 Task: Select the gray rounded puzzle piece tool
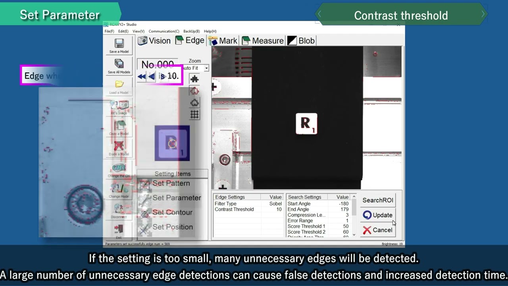click(194, 103)
